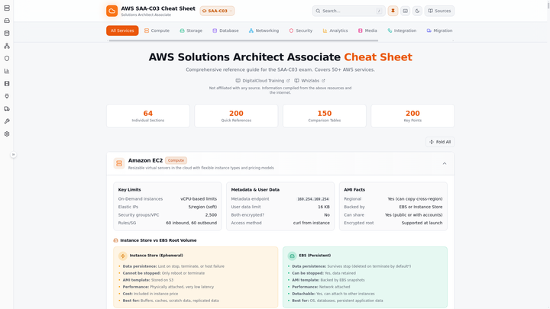This screenshot has height=309, width=550.
Task: Open the Storage drive icon in sidebar
Action: (7, 21)
